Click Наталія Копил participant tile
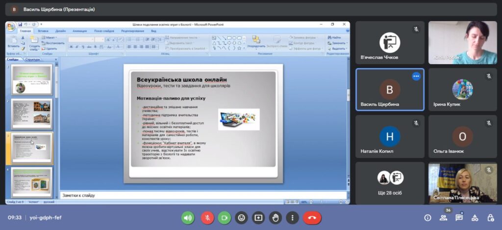502x230 pixels. [390, 137]
